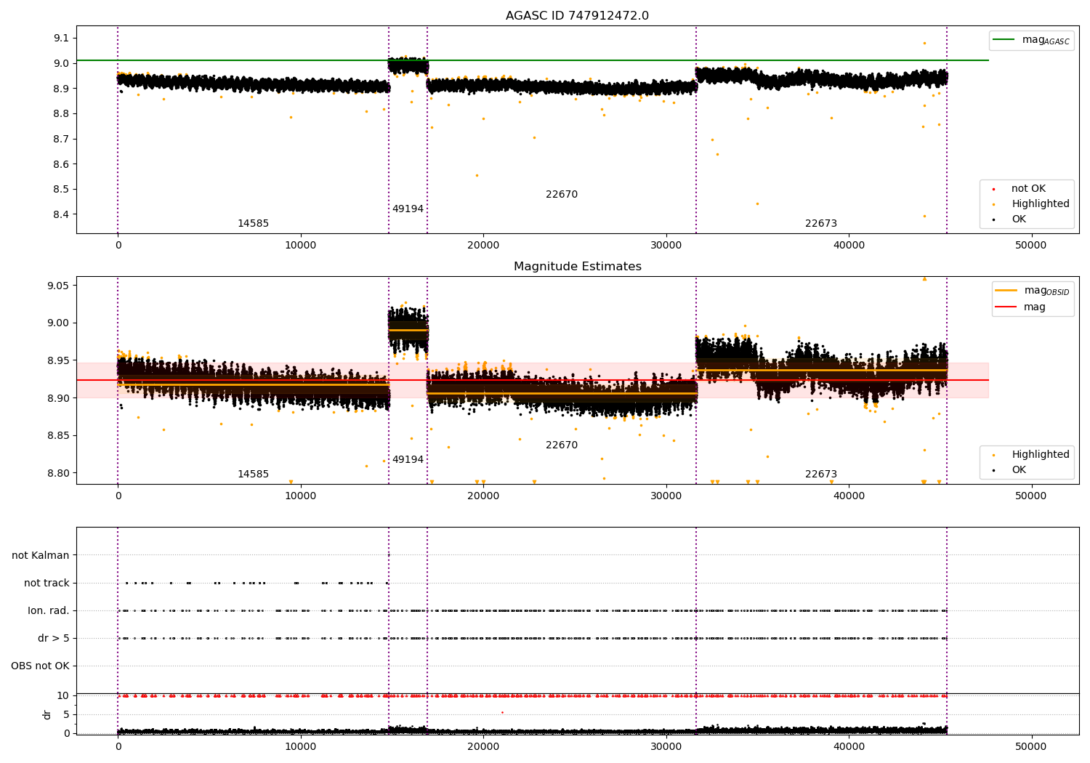The image size is (1090, 763).
Task: Click the red "mag" legend entry
Action: click(x=1020, y=307)
